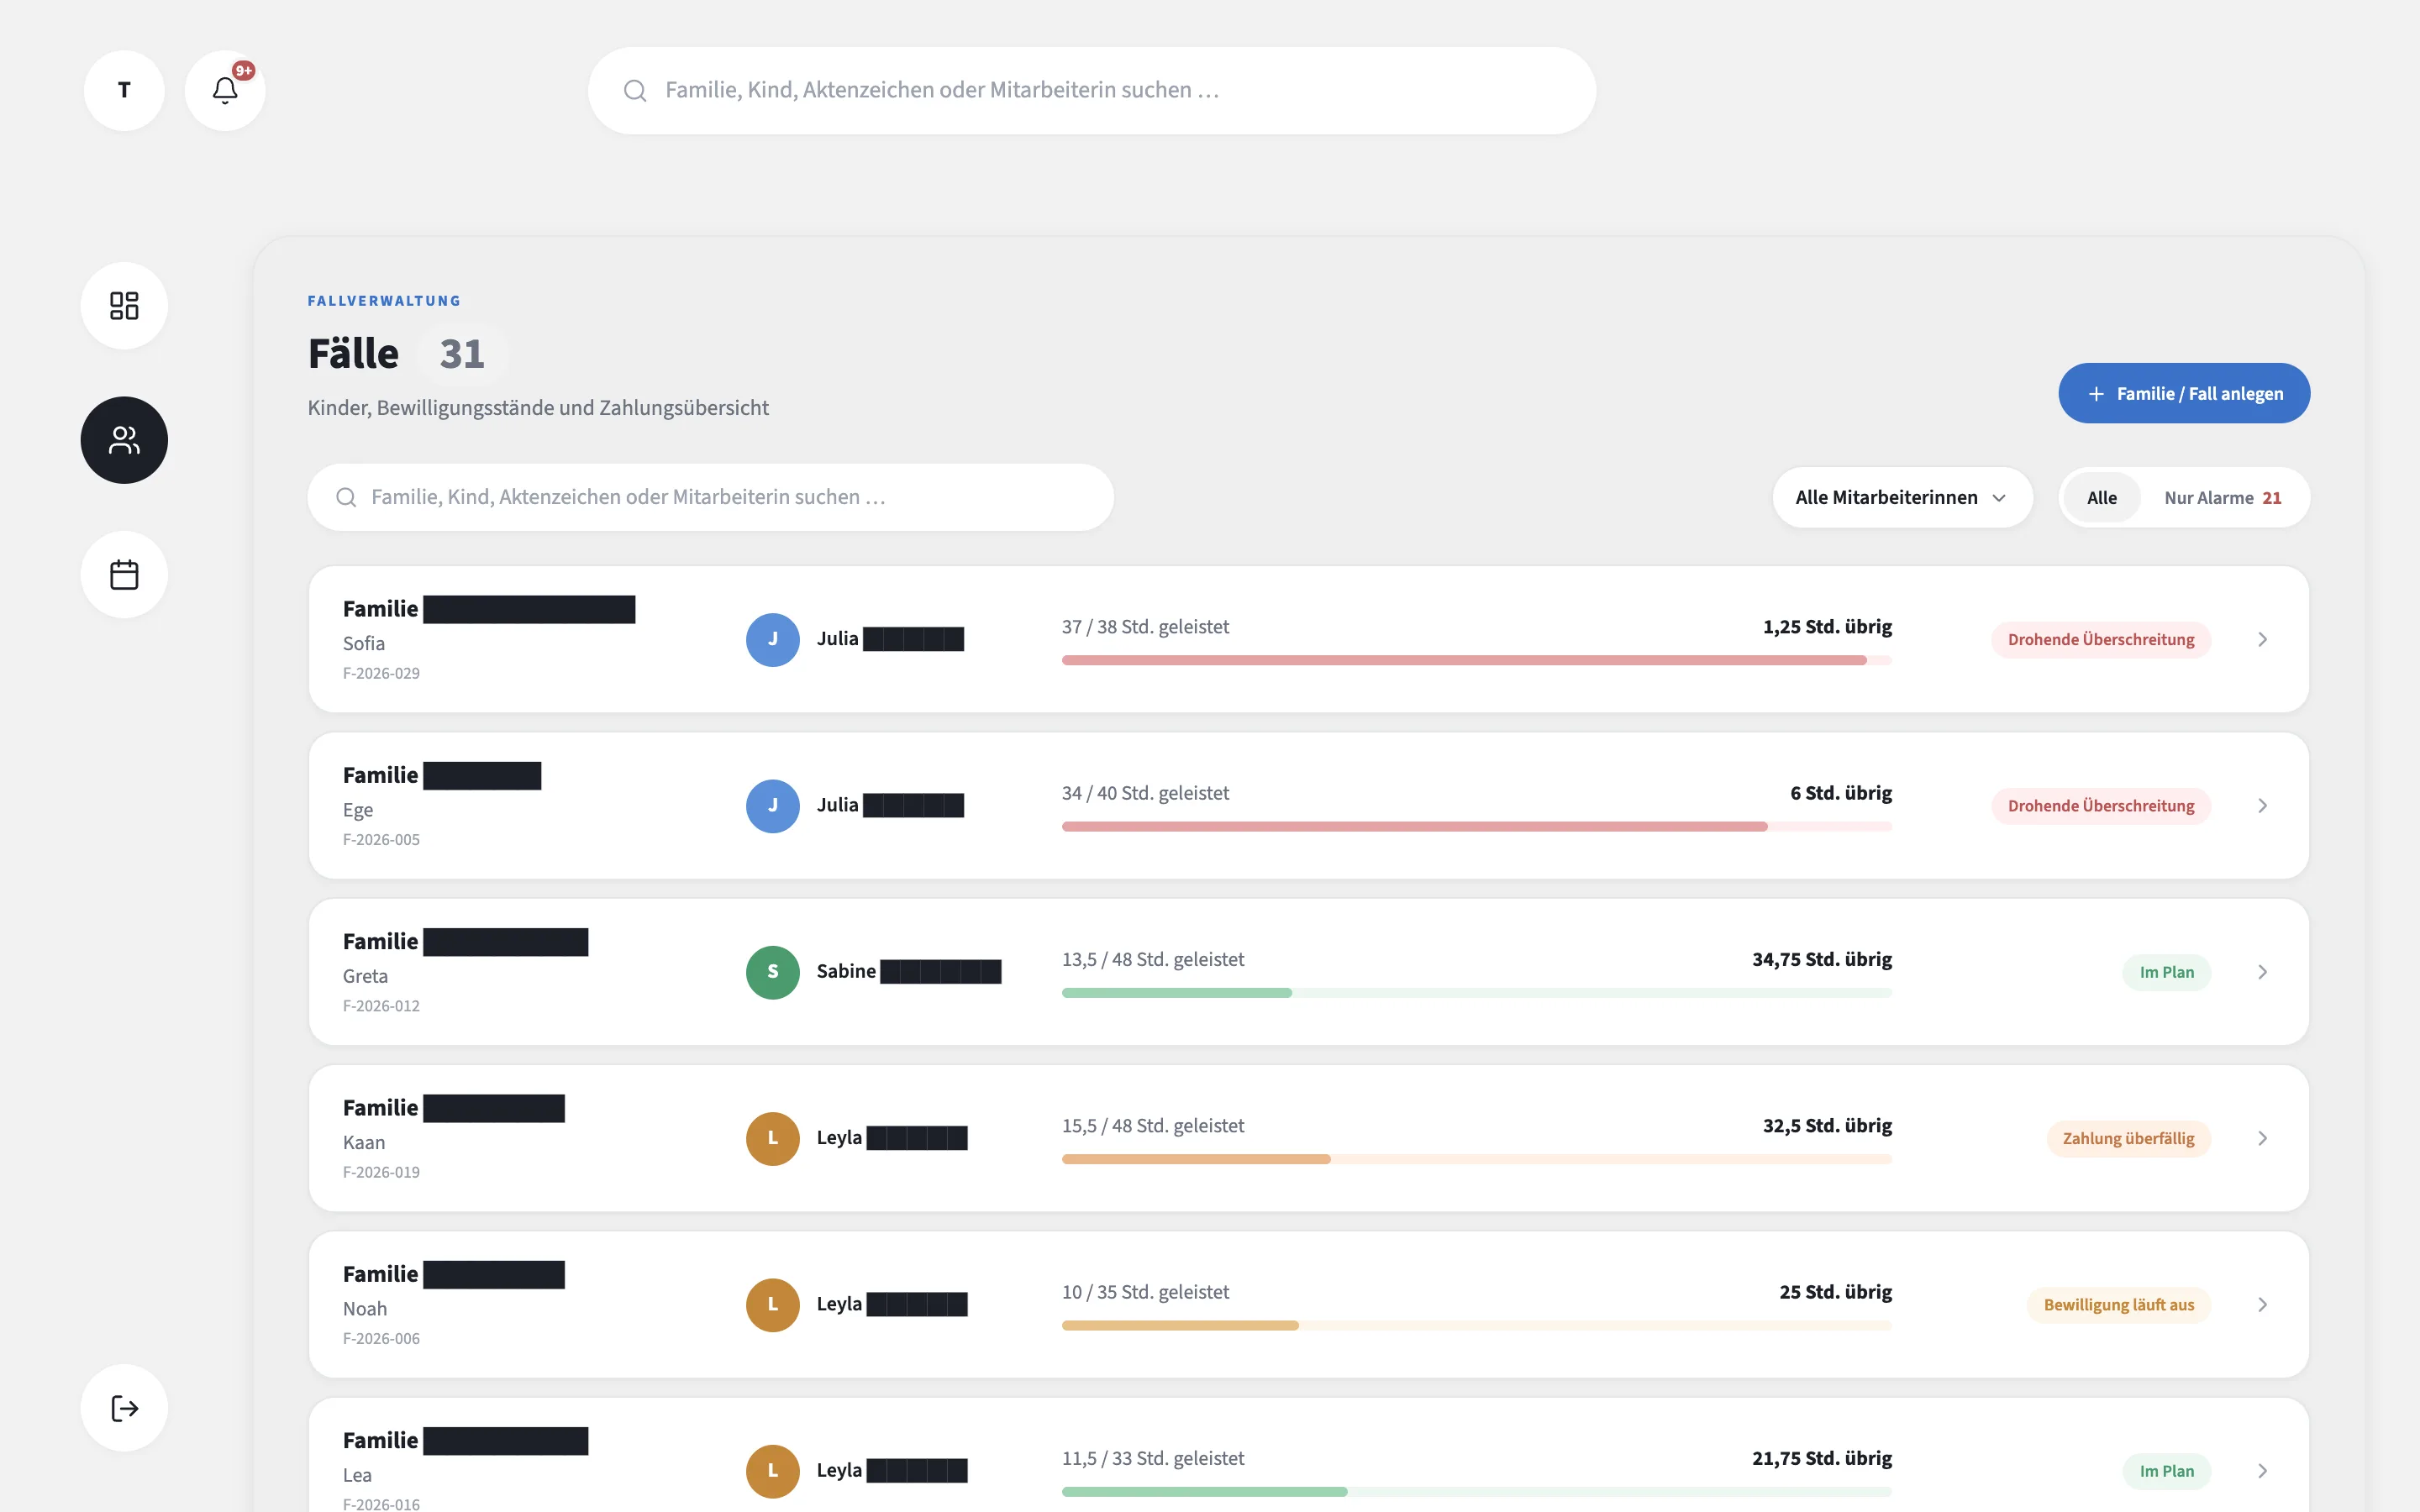Click the 25 Std. übrig value
Screen dimensions: 2420x1512
click(1835, 1291)
